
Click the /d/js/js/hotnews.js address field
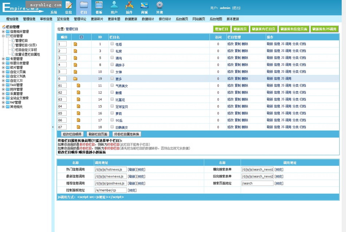(x=111, y=169)
